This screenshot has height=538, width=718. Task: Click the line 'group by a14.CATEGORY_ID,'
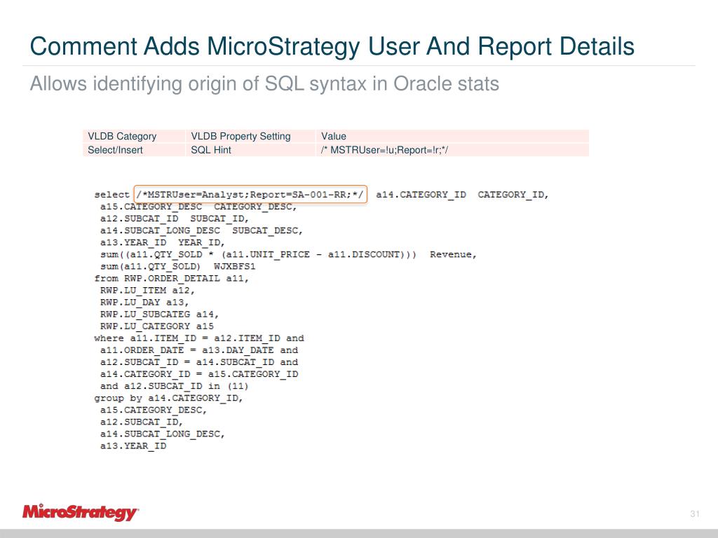pyautogui.click(x=168, y=398)
